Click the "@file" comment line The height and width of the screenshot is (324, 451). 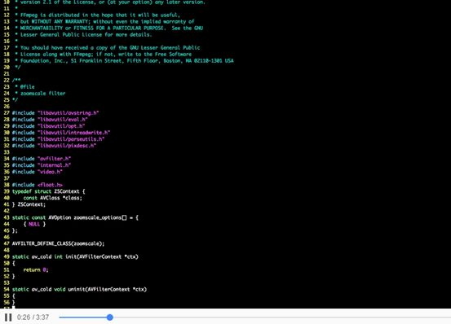pos(24,86)
